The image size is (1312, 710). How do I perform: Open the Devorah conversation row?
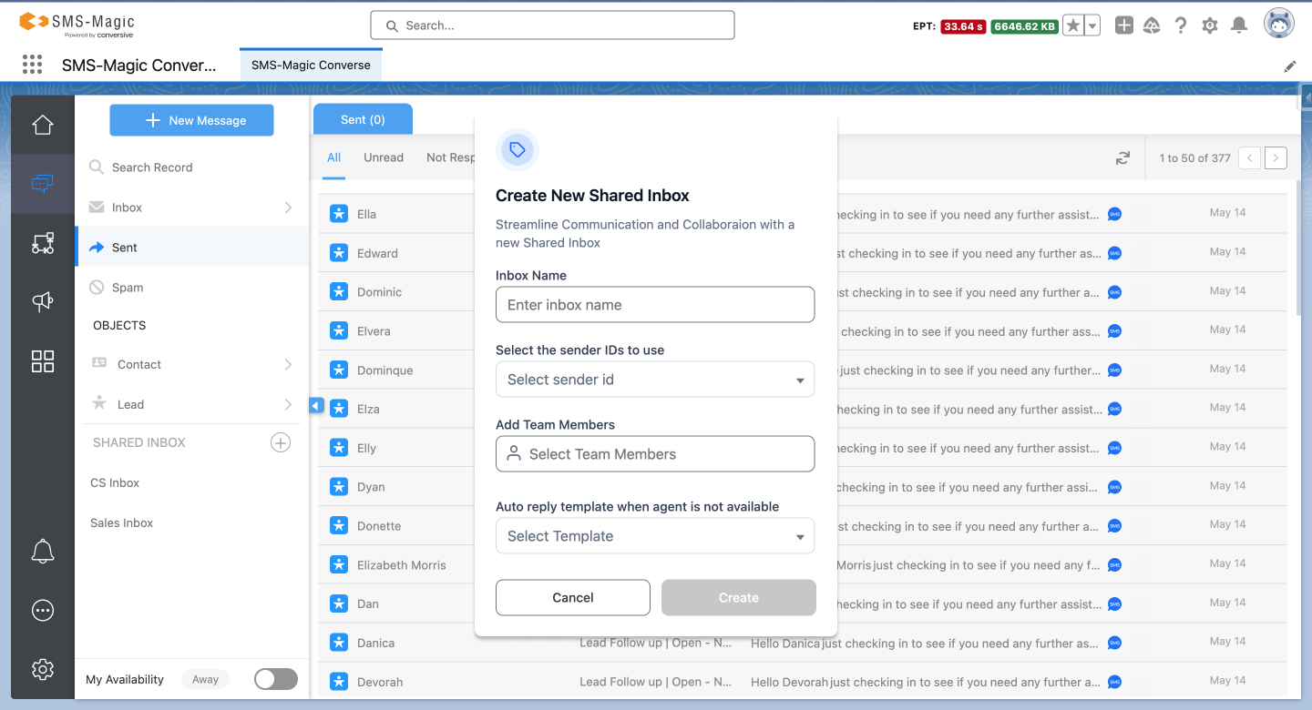pos(802,682)
